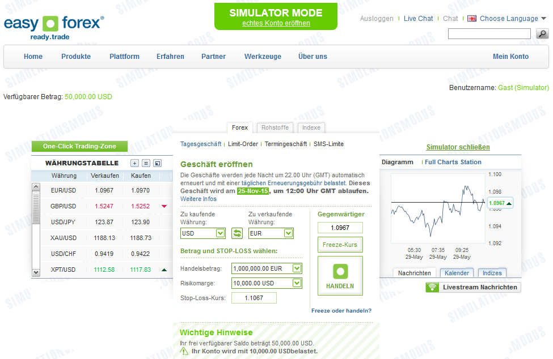Open the Zu verkaufende Währung EUR dropdown

coord(289,233)
